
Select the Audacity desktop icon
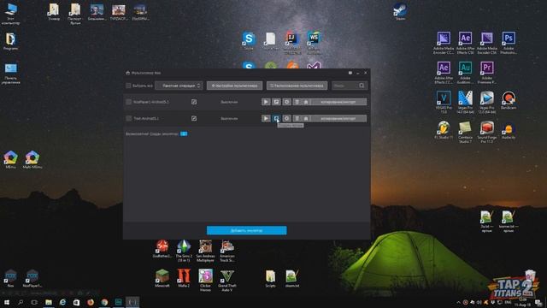(509, 129)
